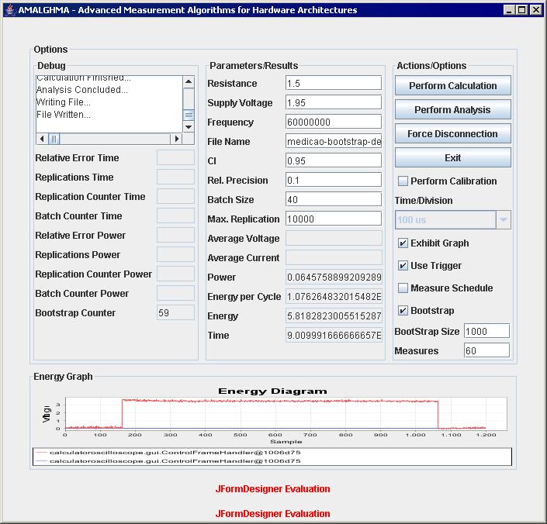The width and height of the screenshot is (547, 524).
Task: Click the Relative Error Time field
Action: (x=175, y=157)
